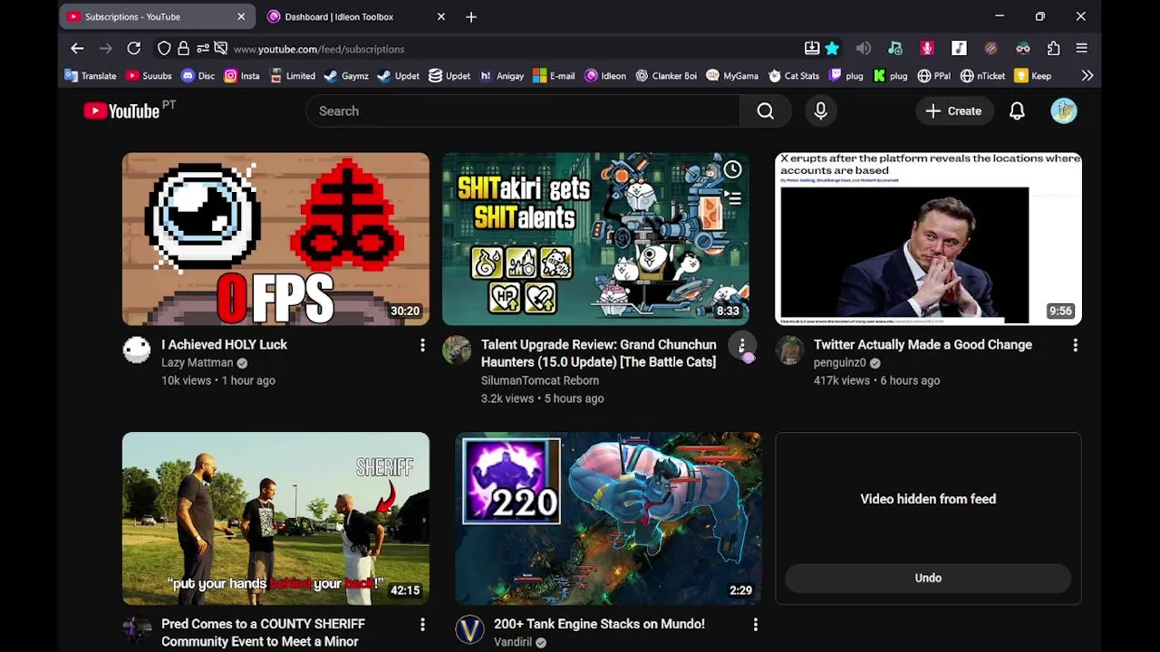Click the pink microphone extension icon
1160x652 pixels.
927,49
